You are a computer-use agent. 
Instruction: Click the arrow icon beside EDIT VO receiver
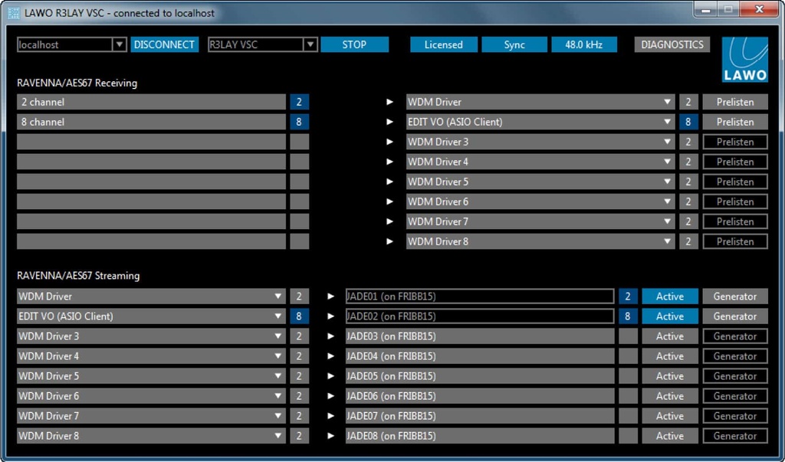390,122
